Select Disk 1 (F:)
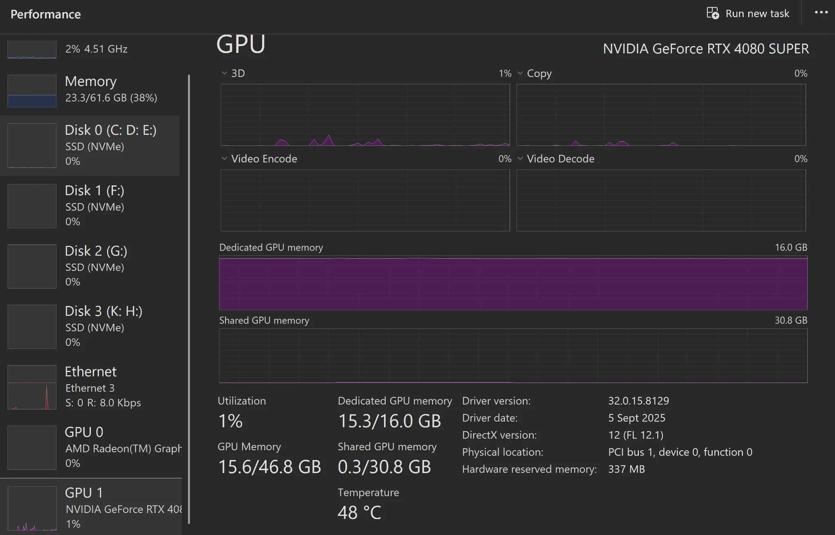Viewport: 835px width, 535px height. coord(102,206)
